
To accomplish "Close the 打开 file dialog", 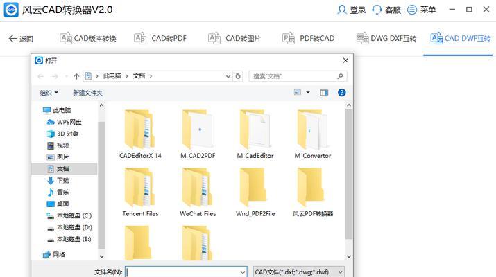I will tap(345, 60).
